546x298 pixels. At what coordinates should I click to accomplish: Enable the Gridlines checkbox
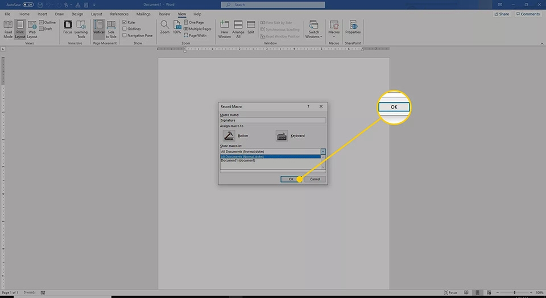click(125, 29)
